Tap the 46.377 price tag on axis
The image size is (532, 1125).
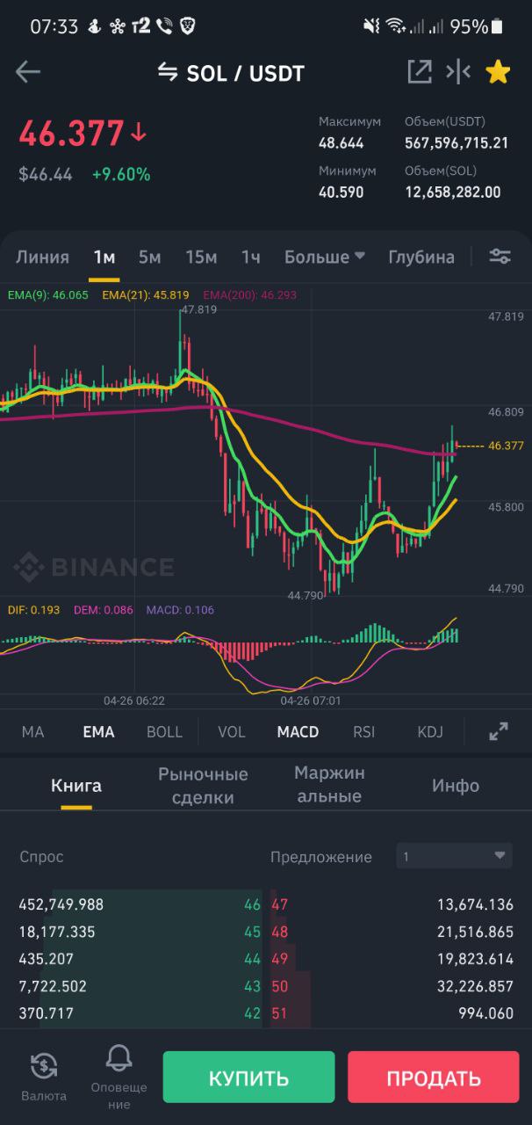click(506, 446)
